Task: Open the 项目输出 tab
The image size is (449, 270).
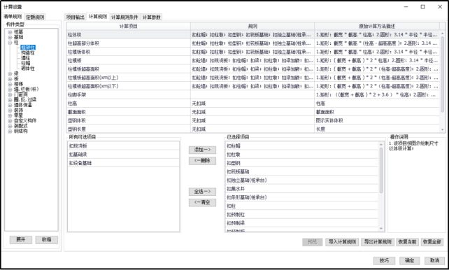Action: tap(76, 17)
